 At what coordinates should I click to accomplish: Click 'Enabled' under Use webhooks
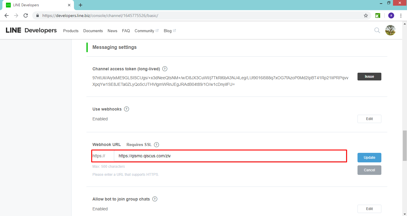point(100,119)
